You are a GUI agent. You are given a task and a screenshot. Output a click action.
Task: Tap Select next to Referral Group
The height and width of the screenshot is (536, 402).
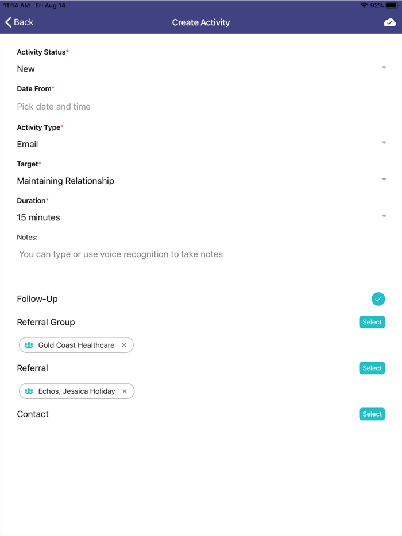coord(372,322)
